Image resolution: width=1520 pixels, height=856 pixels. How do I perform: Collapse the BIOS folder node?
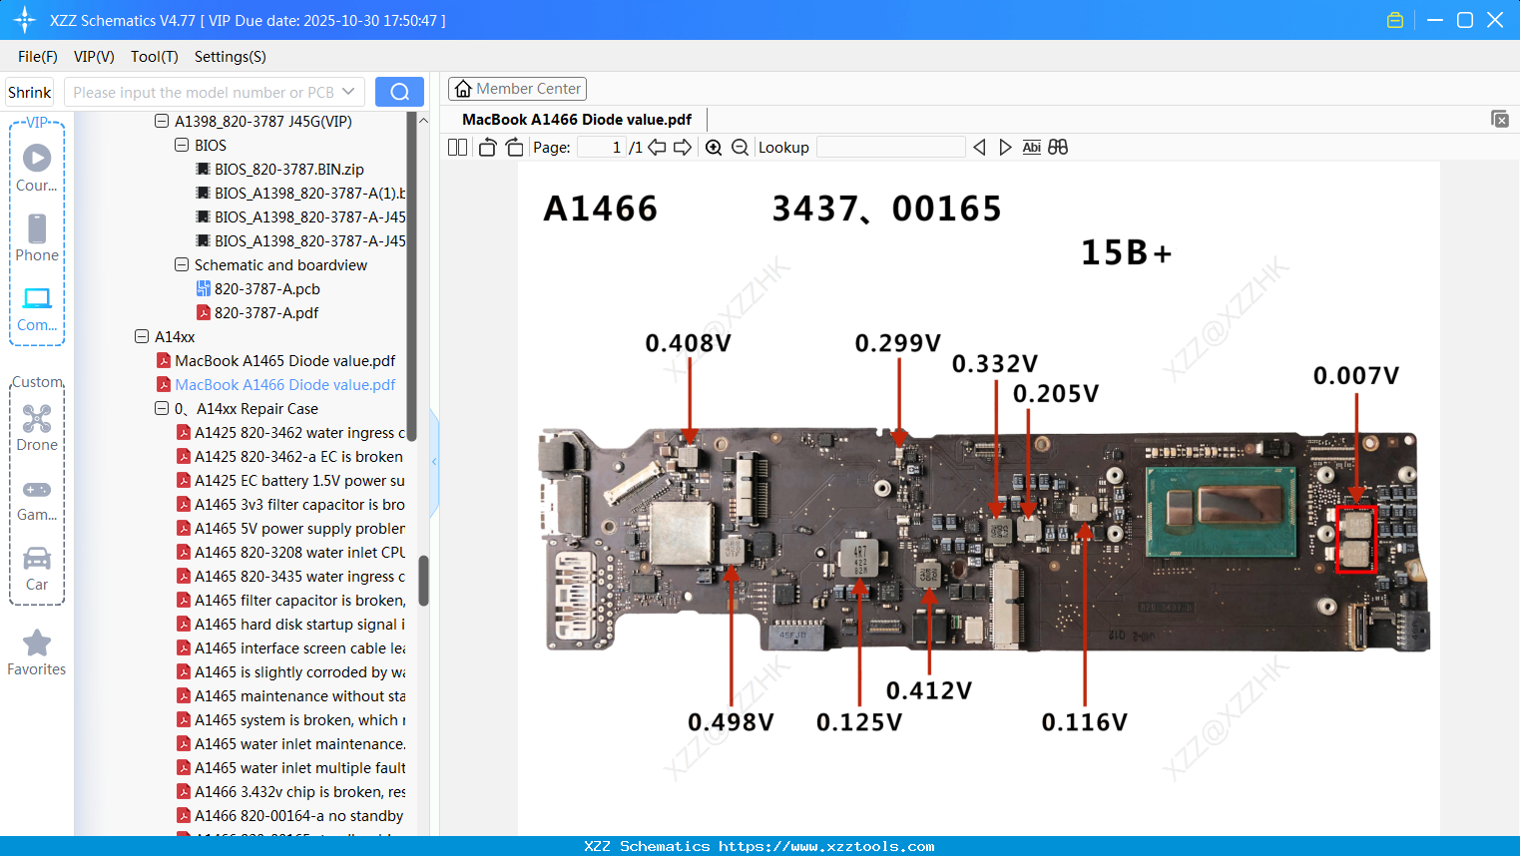coord(182,145)
